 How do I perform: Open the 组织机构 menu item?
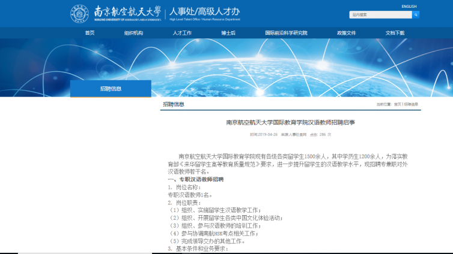click(133, 33)
